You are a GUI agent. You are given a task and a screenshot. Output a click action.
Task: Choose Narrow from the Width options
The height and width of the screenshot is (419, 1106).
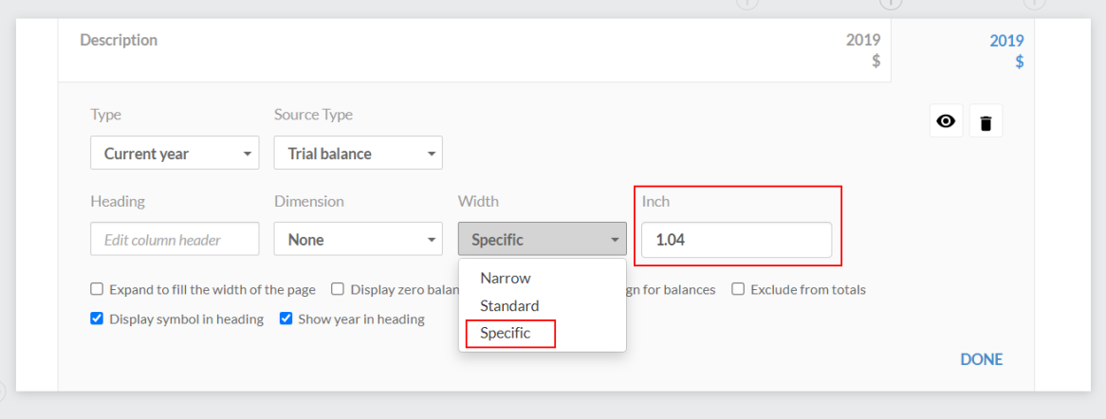coord(506,278)
